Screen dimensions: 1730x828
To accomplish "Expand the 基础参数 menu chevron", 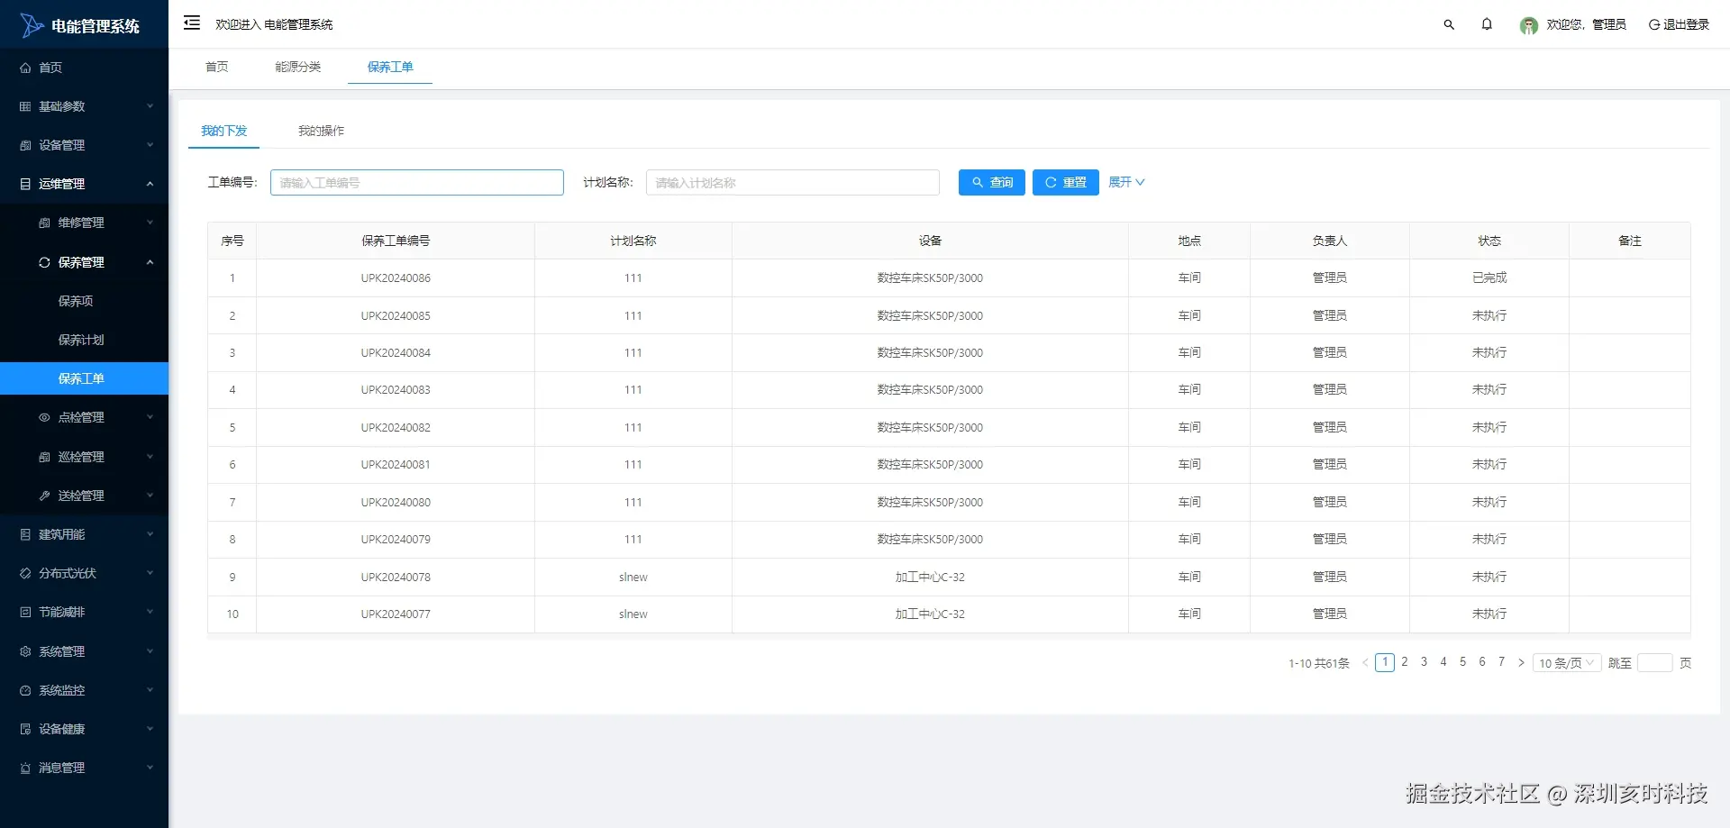I will (150, 106).
